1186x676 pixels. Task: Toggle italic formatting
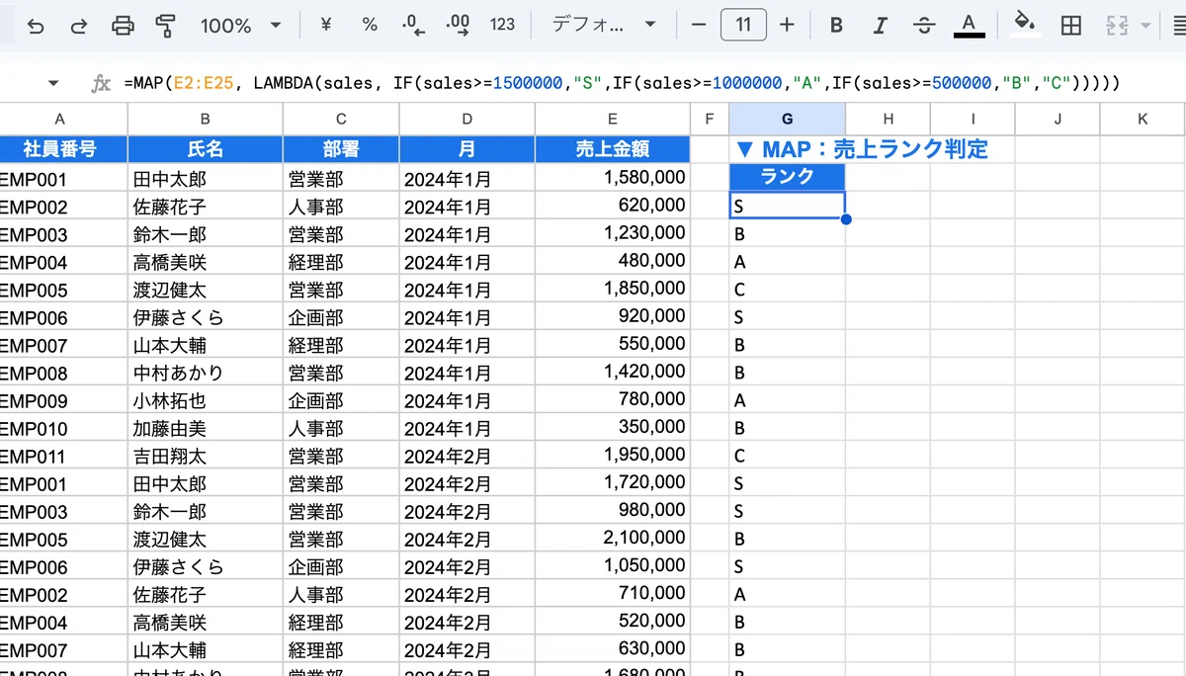(x=880, y=26)
